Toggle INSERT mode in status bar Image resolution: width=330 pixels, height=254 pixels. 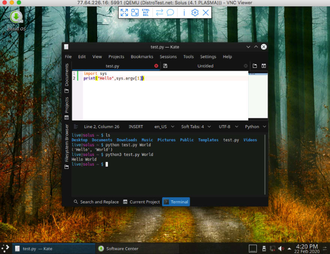point(136,127)
